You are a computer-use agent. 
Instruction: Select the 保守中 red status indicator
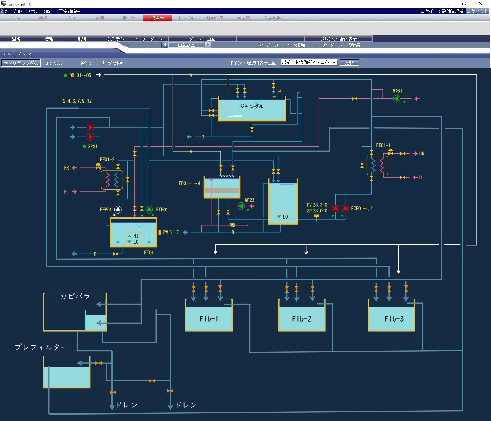tap(157, 18)
